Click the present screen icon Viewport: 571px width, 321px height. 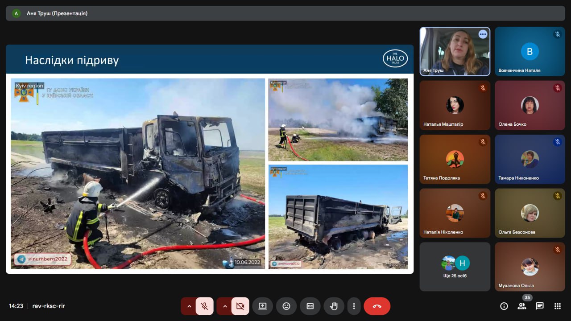coord(262,306)
